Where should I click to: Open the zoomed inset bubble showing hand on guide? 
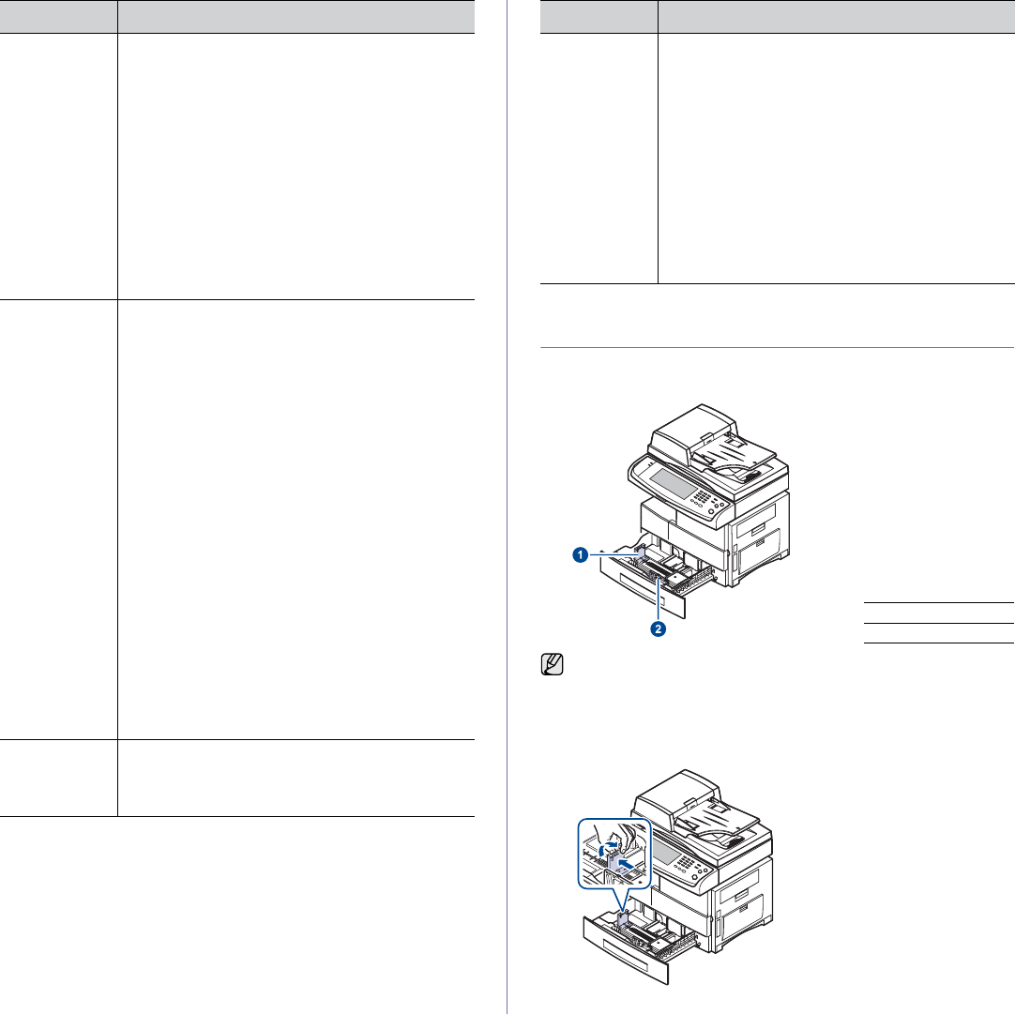[615, 855]
